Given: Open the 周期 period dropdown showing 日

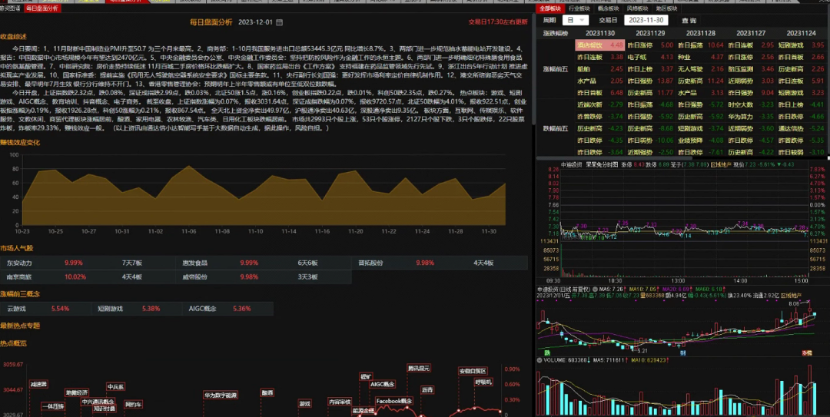Looking at the screenshot, I should pos(576,20).
